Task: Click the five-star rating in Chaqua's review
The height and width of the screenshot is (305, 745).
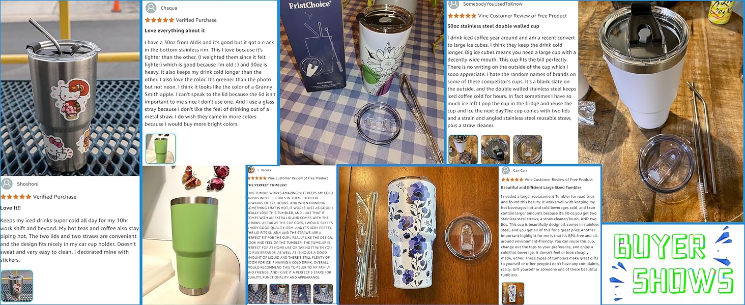Action: (x=159, y=20)
